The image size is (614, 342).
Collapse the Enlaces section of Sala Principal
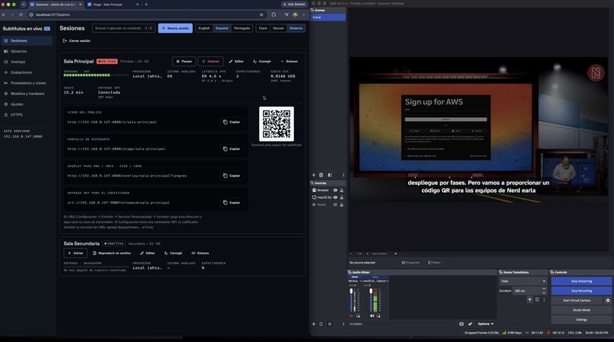tap(289, 62)
